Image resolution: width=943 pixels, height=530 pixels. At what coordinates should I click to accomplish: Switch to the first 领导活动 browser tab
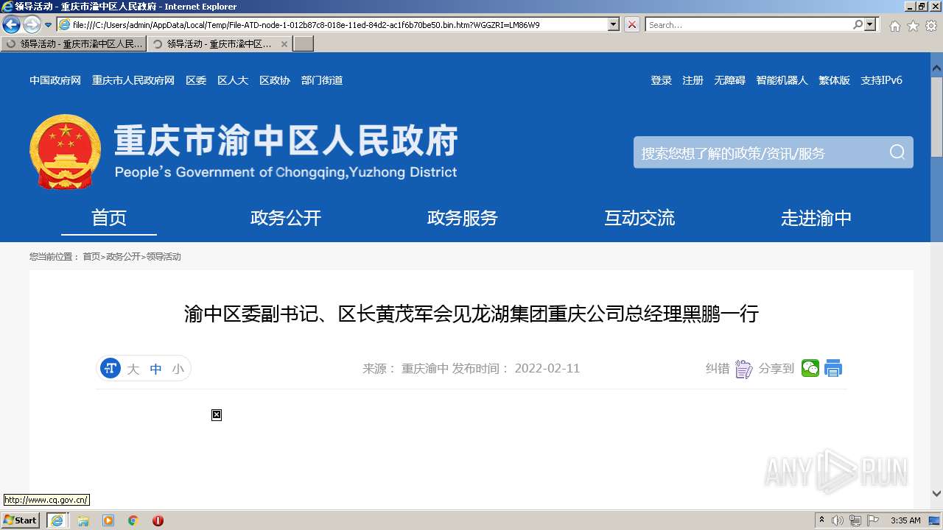74,44
